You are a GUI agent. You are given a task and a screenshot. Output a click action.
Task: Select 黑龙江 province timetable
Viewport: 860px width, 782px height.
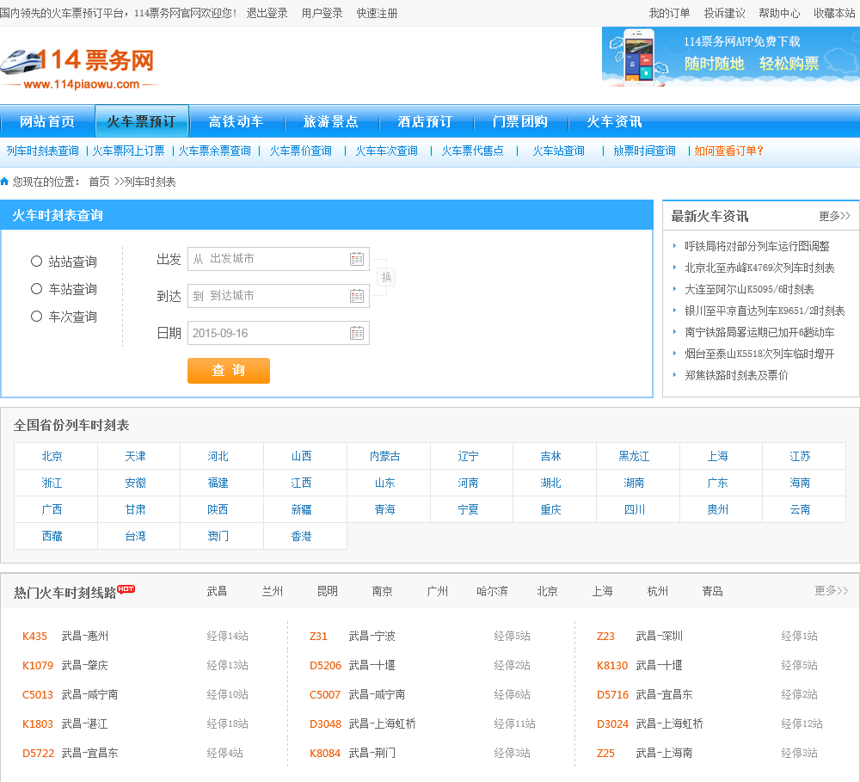pos(634,456)
